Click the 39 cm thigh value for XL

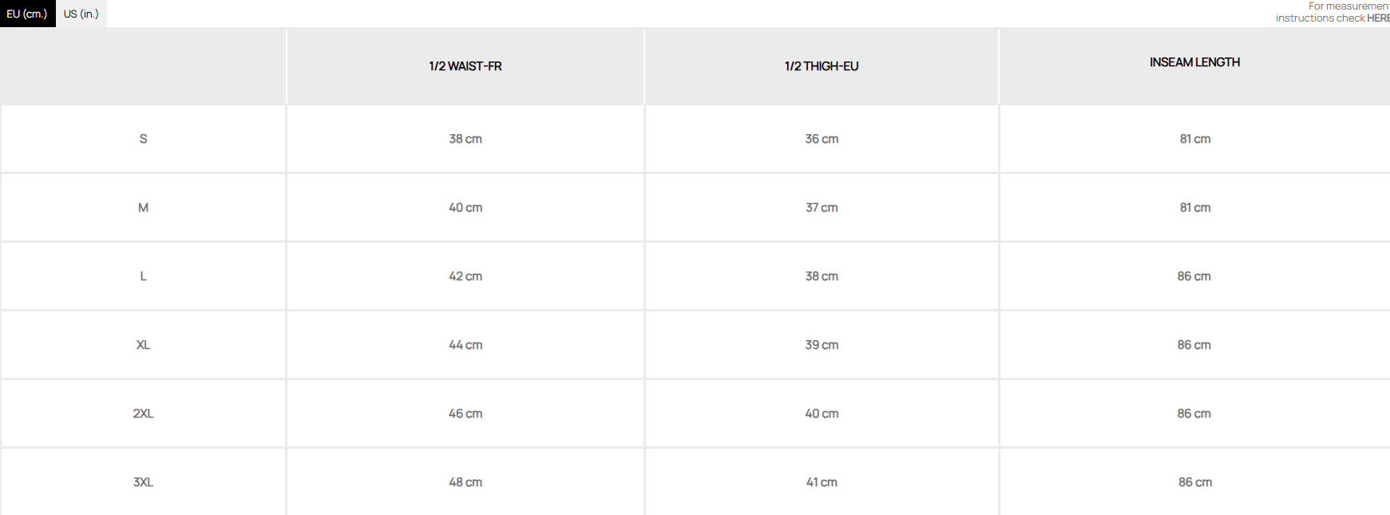click(x=822, y=345)
